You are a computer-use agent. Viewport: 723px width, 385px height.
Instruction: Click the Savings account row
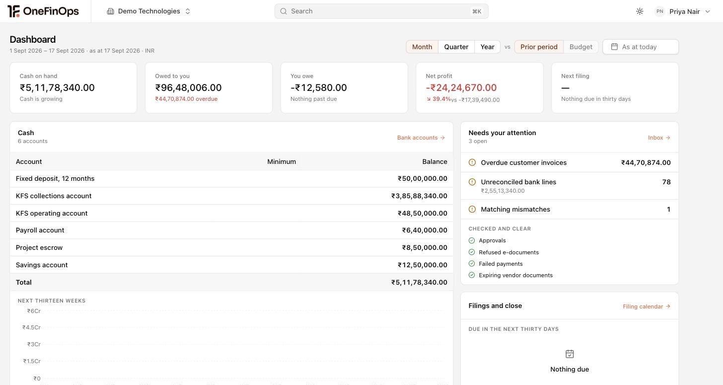coord(231,265)
